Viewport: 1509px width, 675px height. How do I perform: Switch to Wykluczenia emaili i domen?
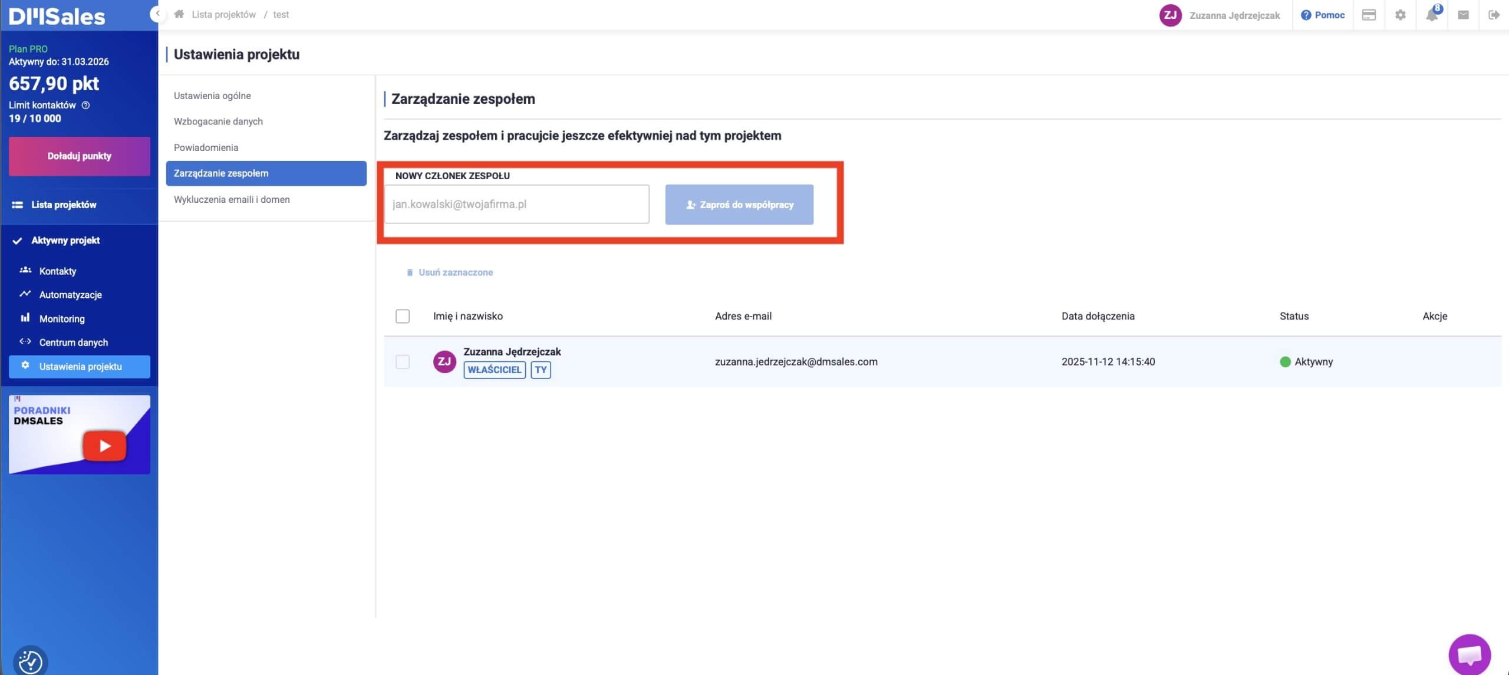(232, 199)
